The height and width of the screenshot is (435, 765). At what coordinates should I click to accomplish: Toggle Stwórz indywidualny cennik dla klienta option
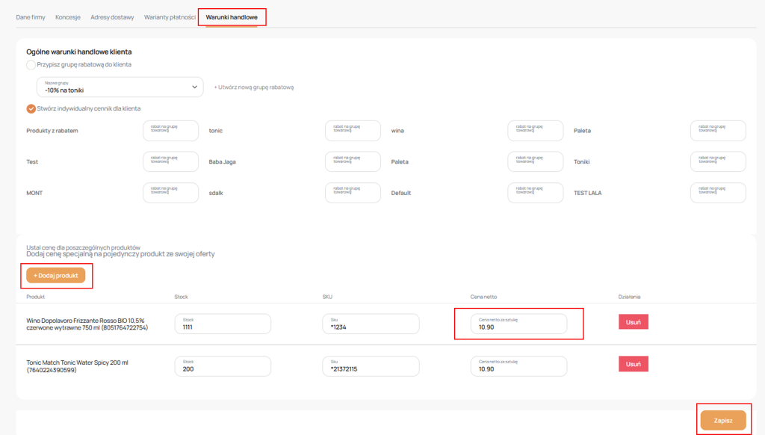pyautogui.click(x=31, y=108)
